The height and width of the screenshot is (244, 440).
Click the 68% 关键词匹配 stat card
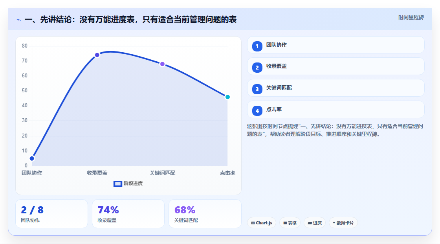coord(205,214)
